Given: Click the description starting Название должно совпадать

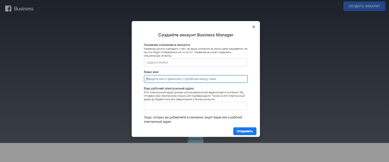Looking at the screenshot, I should coord(196,52).
